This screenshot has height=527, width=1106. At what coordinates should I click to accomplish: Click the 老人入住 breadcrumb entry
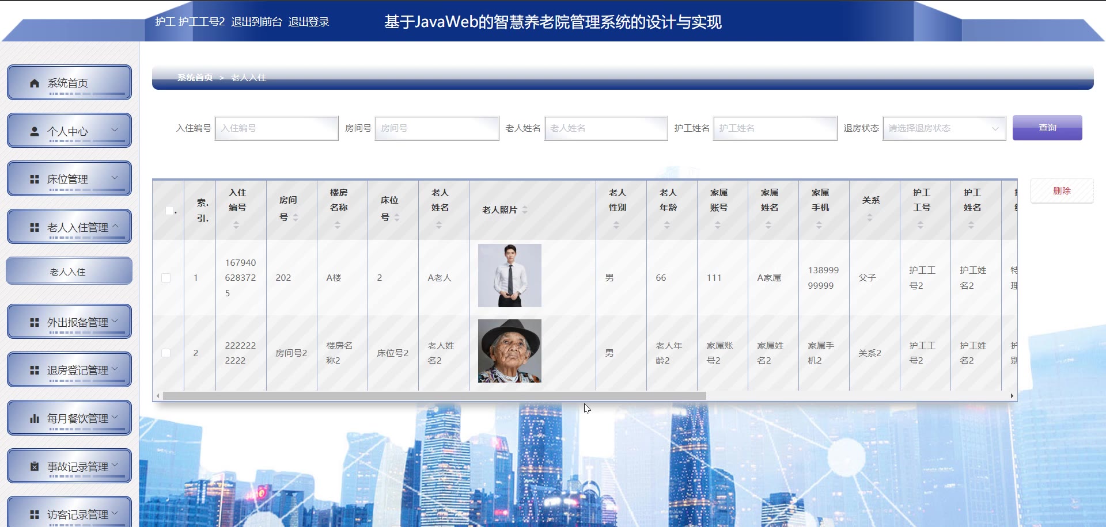coord(248,77)
